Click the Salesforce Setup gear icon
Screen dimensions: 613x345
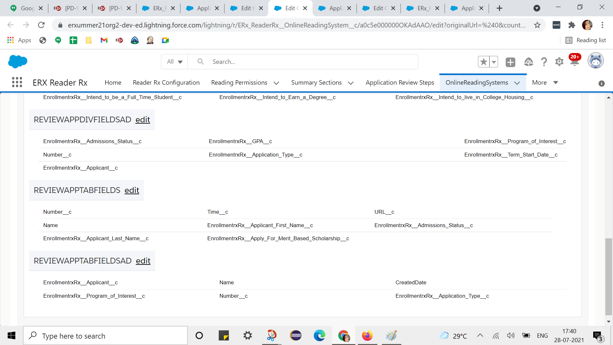click(559, 62)
